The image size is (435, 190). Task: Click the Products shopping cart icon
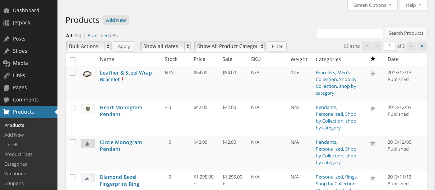6,112
